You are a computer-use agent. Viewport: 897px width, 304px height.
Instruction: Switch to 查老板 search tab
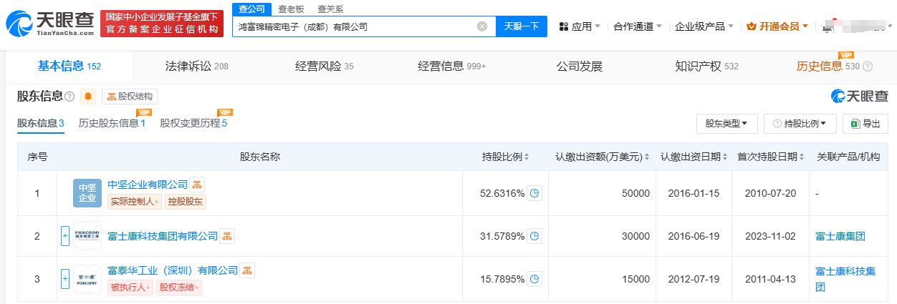pos(291,9)
